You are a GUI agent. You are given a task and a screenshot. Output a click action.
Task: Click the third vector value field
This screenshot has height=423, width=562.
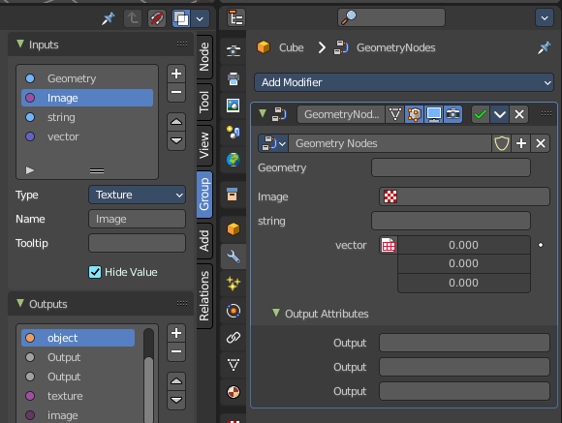tap(464, 283)
